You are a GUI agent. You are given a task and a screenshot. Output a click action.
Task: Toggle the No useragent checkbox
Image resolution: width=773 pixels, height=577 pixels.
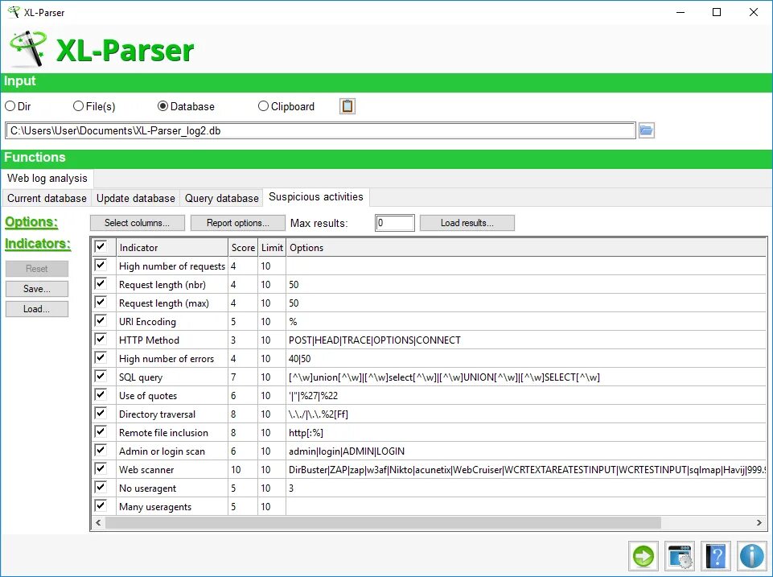[101, 487]
